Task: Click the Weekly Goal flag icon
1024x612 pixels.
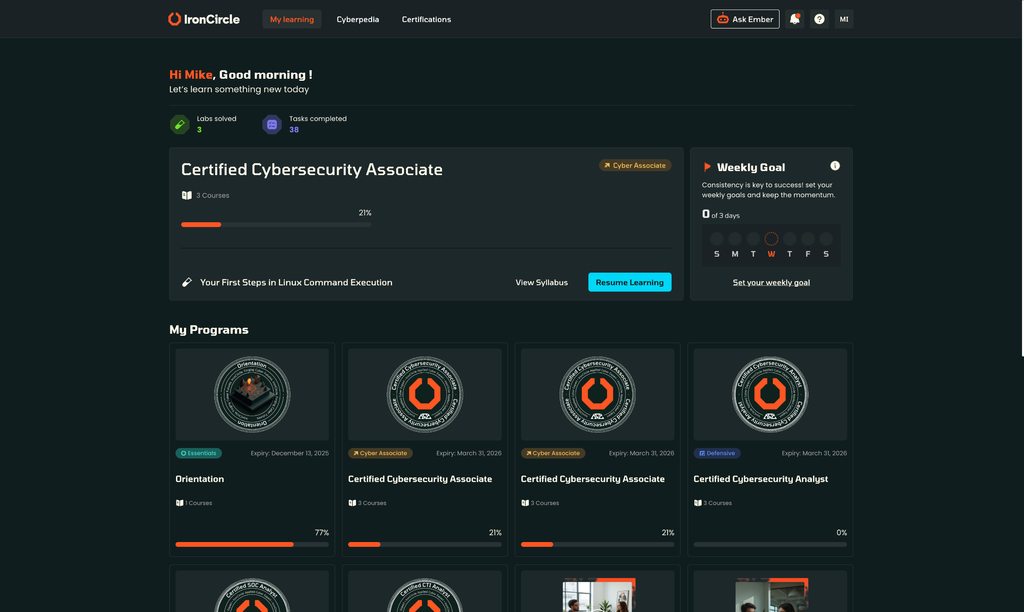Action: [x=707, y=167]
